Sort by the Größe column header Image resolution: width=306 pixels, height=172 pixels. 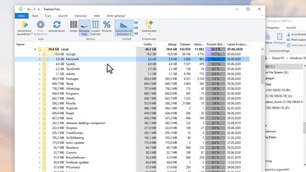pyautogui.click(x=147, y=44)
